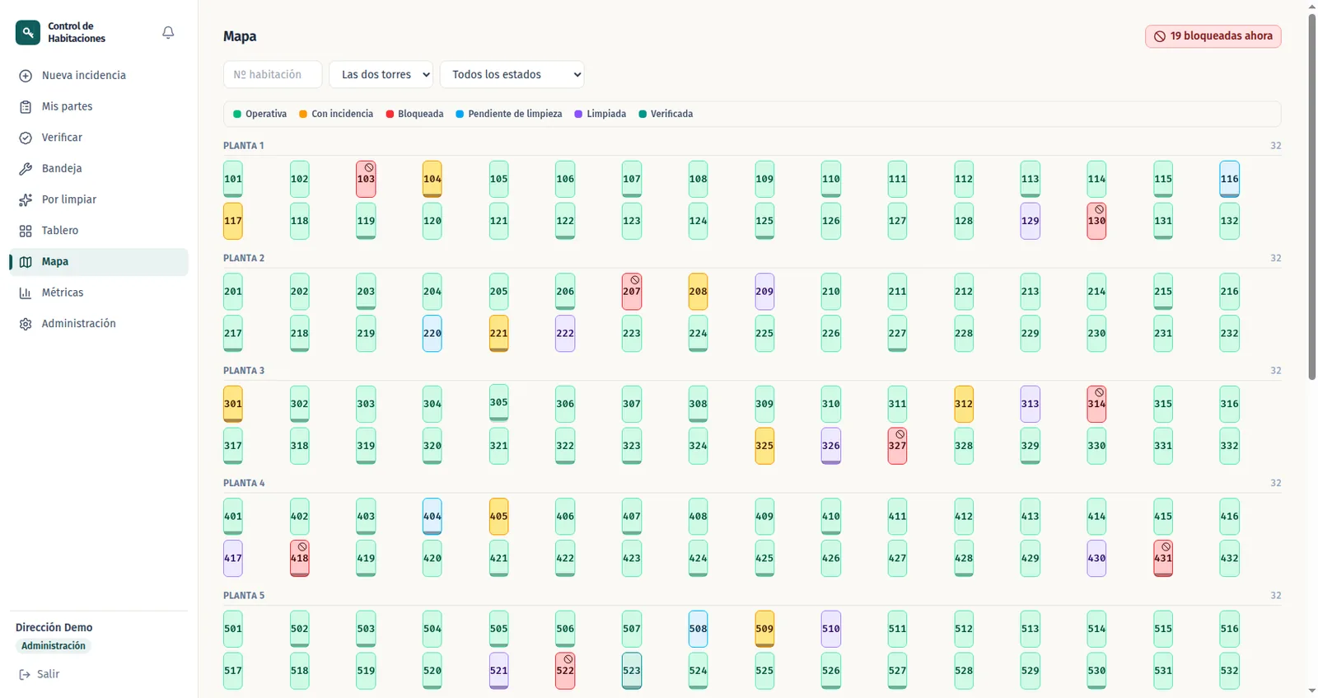Click the Nueva incidencia plus icon
1318x698 pixels.
[x=26, y=76]
